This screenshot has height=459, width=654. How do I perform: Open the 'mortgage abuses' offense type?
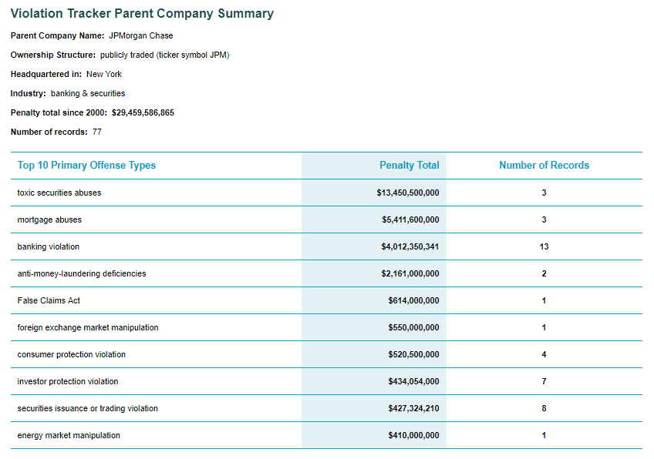pos(49,220)
